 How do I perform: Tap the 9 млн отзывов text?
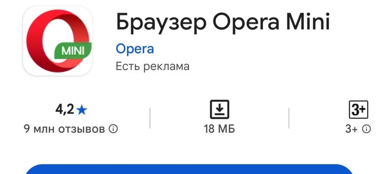[65, 129]
